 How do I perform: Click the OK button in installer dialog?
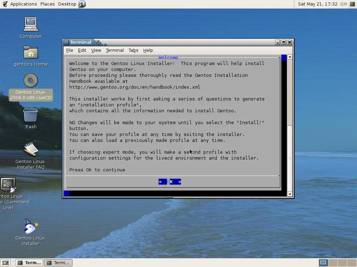[x=170, y=181]
